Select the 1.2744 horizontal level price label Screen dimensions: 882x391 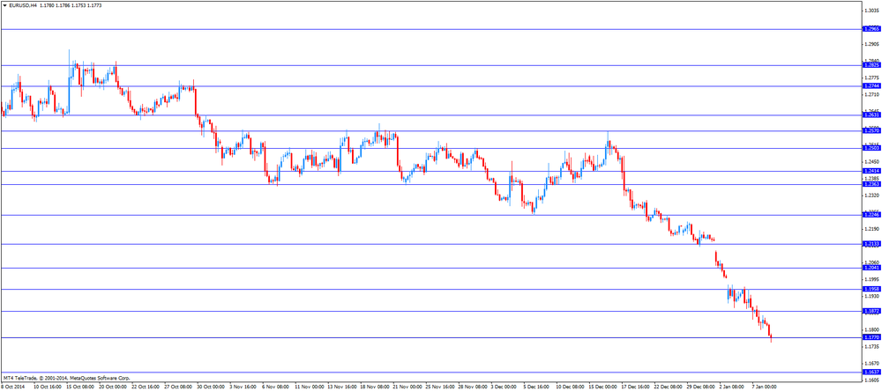[x=871, y=86]
